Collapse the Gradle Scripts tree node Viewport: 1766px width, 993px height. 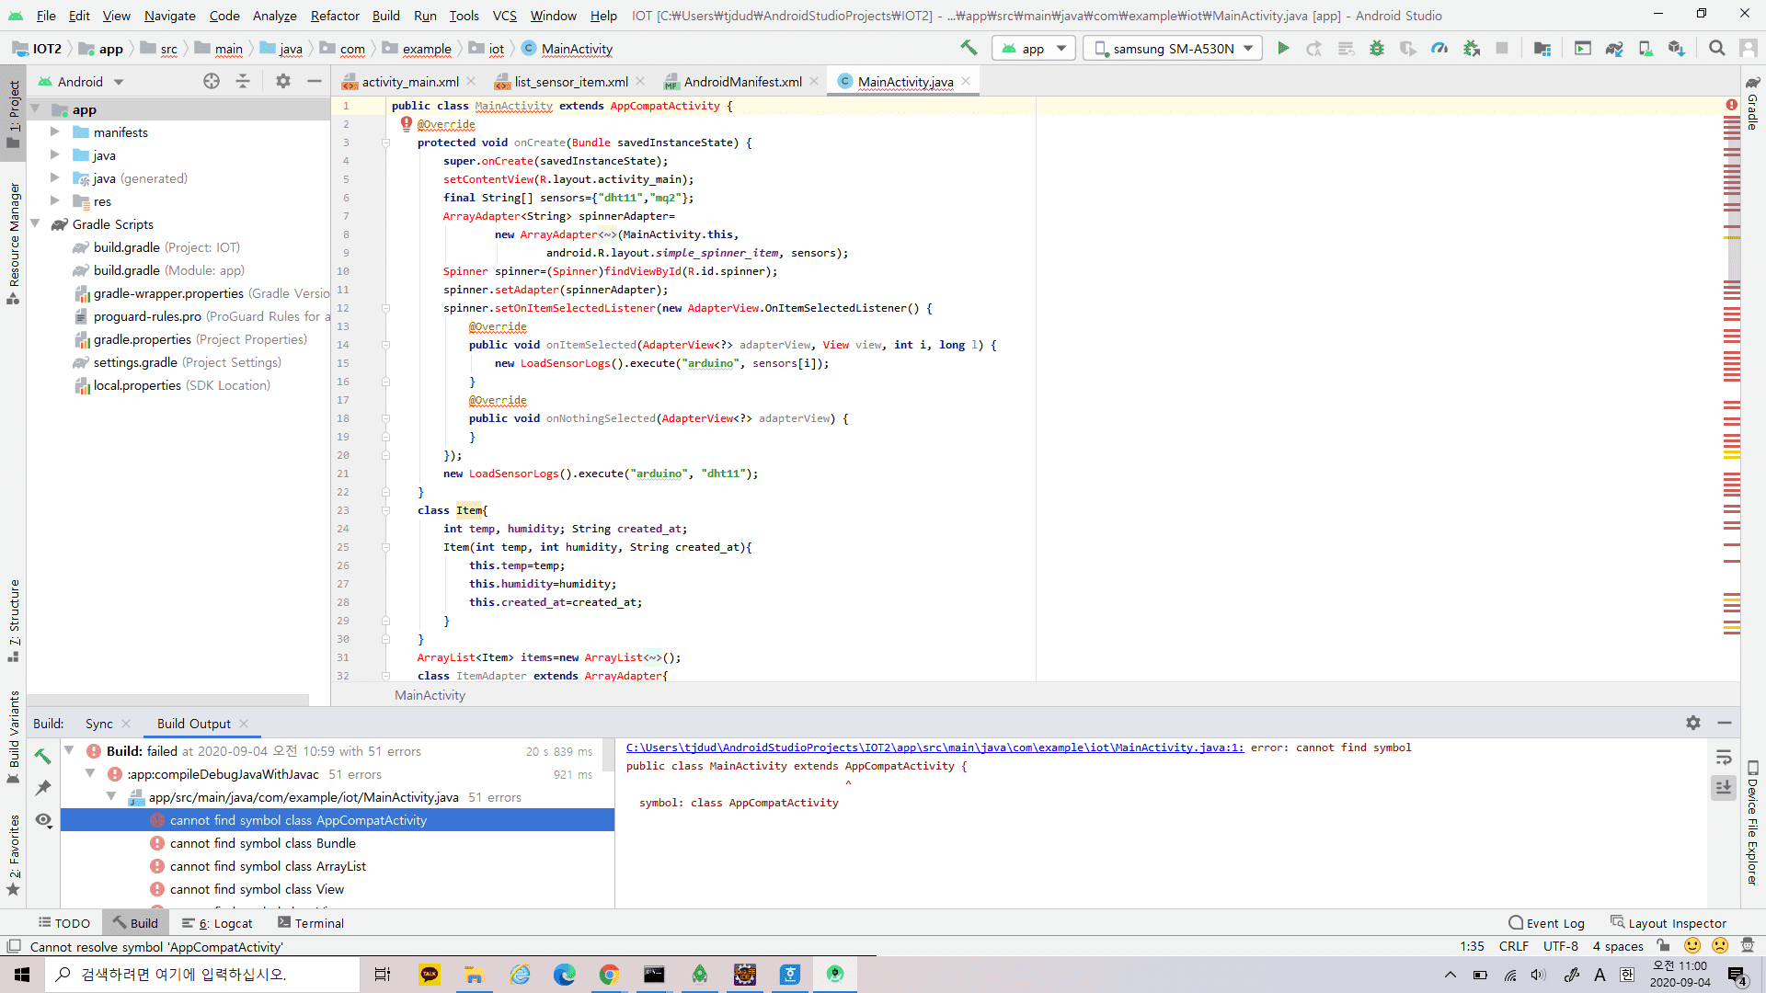pos(35,224)
